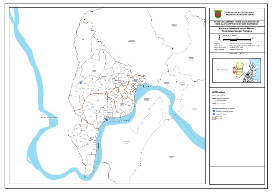Click the orange dashed Batas SWP legend symbol
The width and height of the screenshot is (272, 192).
coord(214,117)
